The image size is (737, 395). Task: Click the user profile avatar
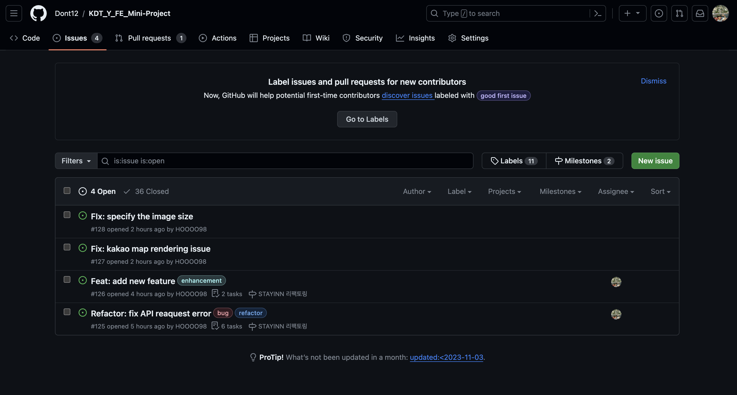(720, 13)
